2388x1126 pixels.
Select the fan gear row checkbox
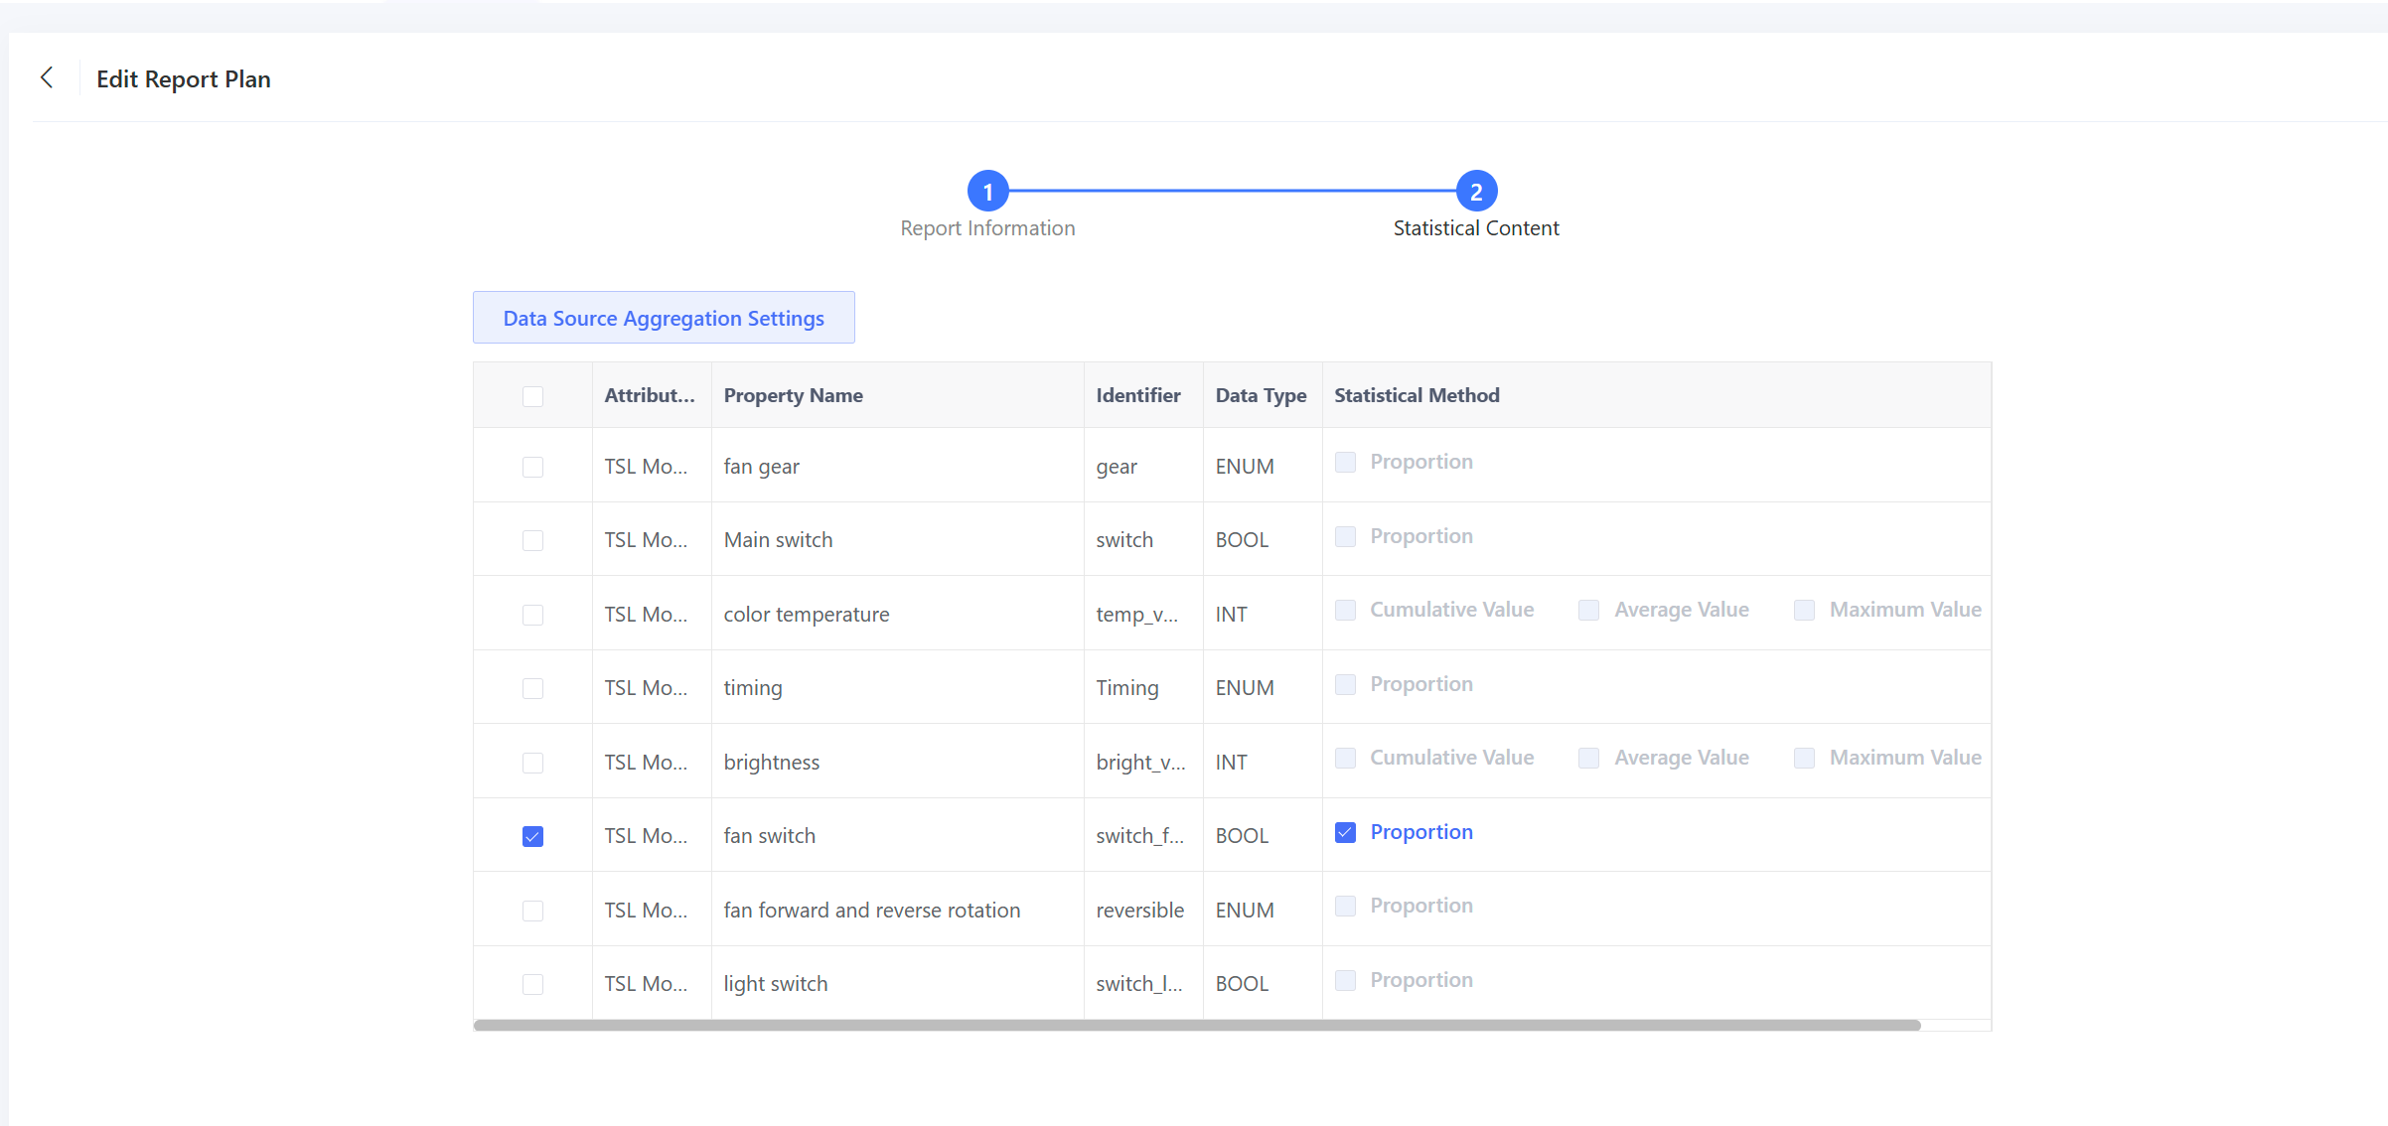532,467
